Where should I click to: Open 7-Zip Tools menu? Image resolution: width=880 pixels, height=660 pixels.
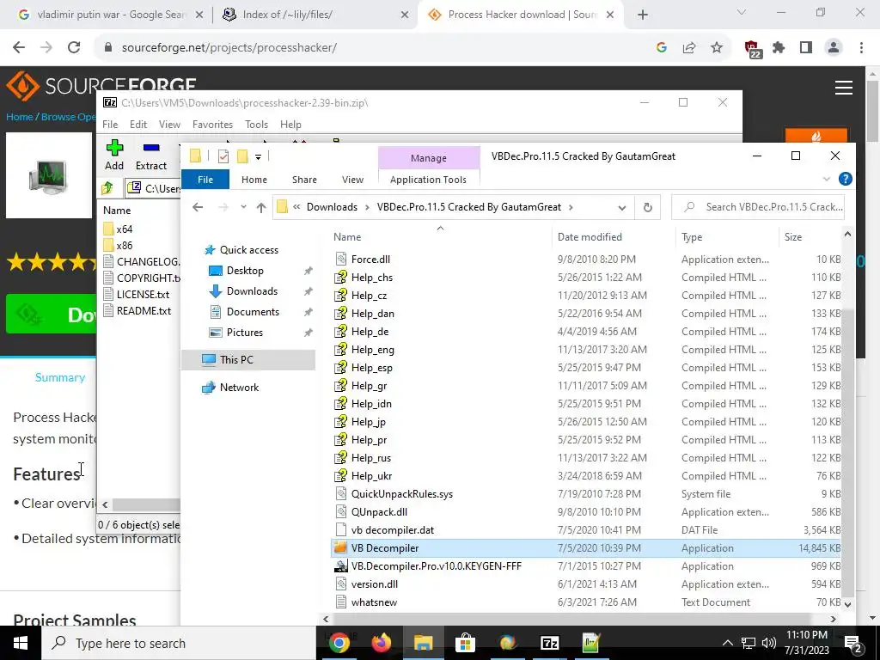[x=256, y=125]
